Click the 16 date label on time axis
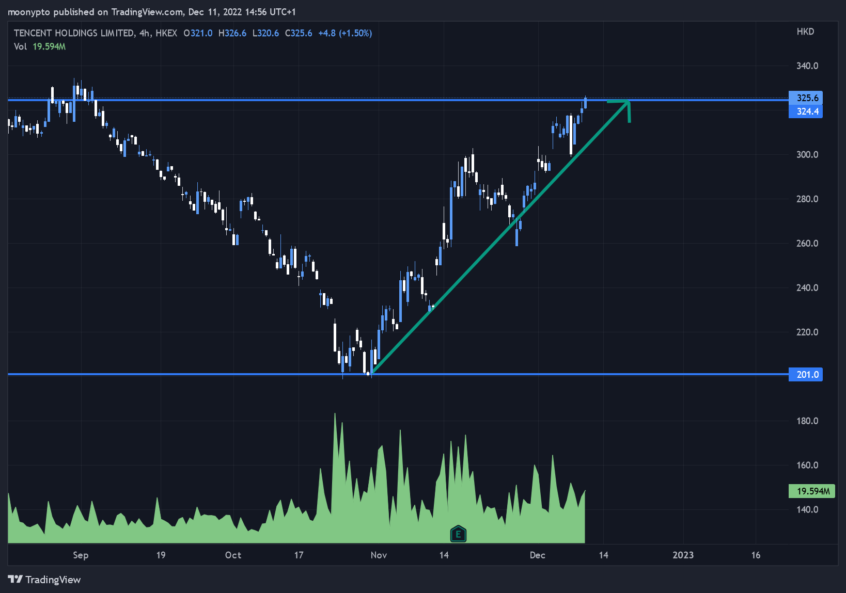 pyautogui.click(x=756, y=555)
